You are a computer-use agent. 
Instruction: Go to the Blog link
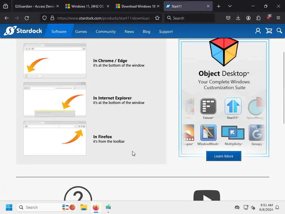(x=146, y=31)
